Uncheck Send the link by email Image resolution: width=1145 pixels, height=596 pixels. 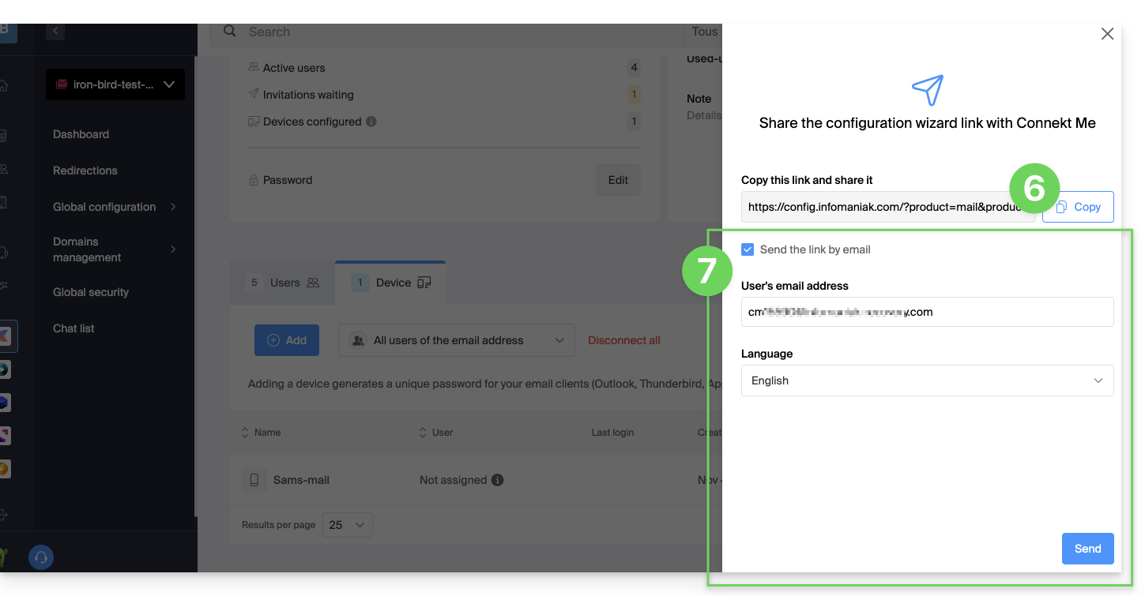click(748, 249)
